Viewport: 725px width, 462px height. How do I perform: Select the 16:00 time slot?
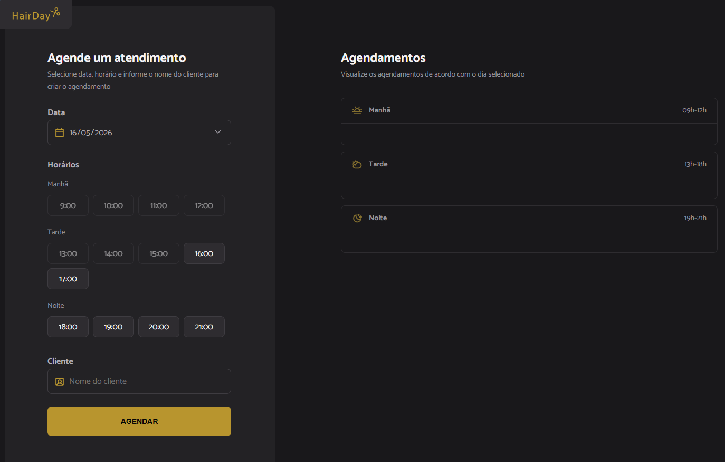point(204,253)
